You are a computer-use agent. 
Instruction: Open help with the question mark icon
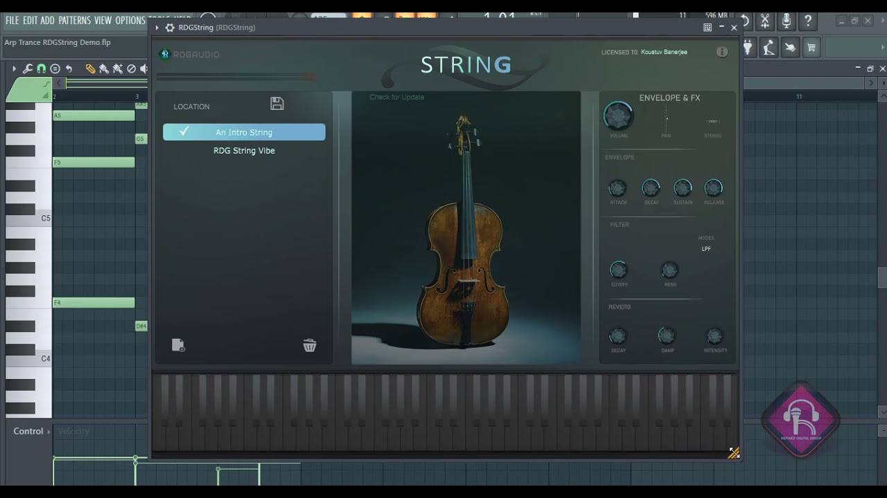807,21
